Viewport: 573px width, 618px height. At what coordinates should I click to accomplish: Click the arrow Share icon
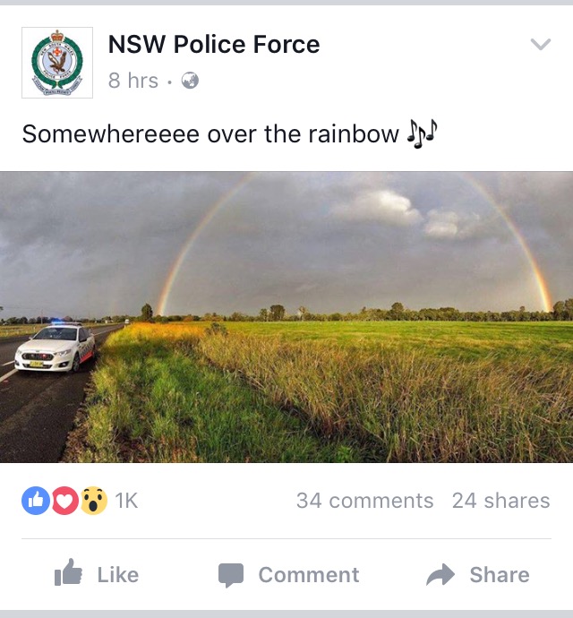click(440, 575)
